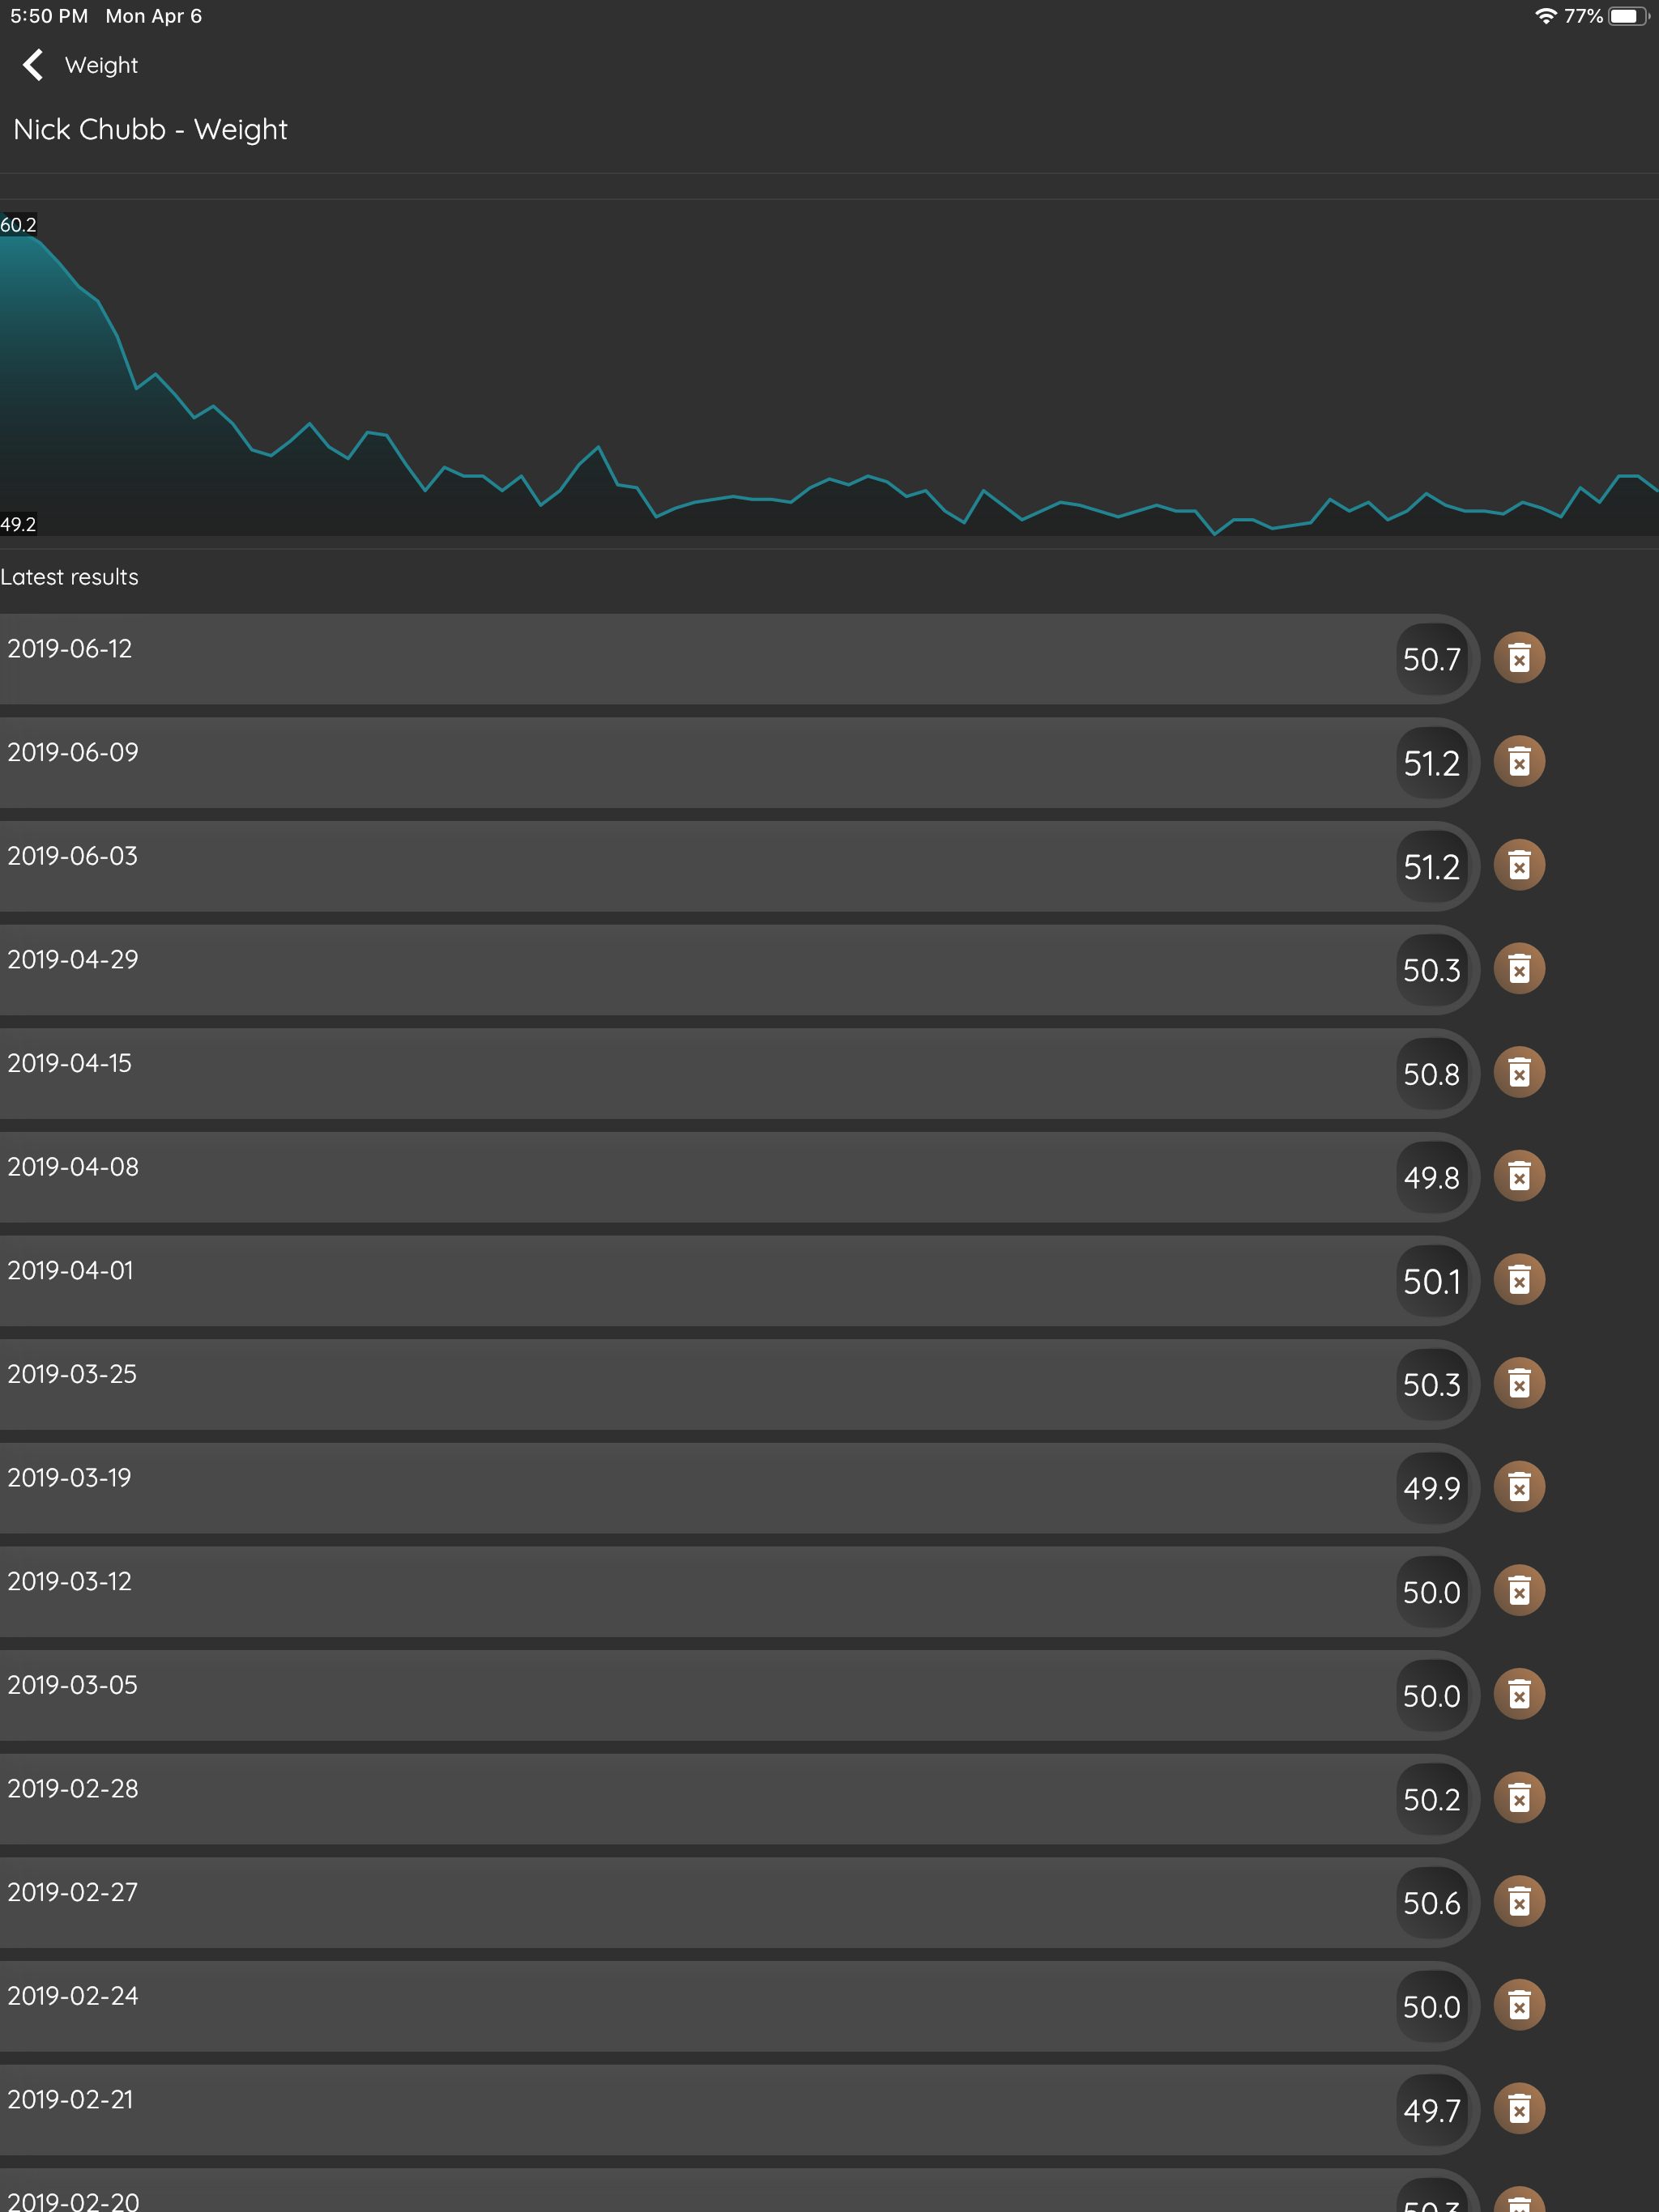The width and height of the screenshot is (1659, 2212).
Task: Tap trash icon beside 49.8
Action: click(x=1518, y=1176)
